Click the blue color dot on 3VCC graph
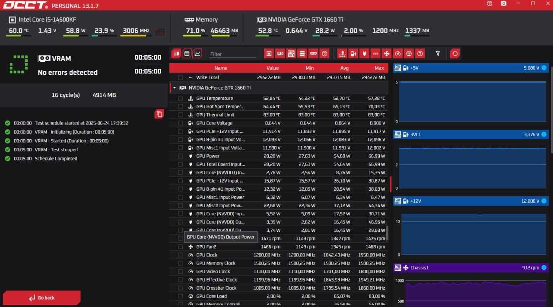This screenshot has width=553, height=307. 543,134
